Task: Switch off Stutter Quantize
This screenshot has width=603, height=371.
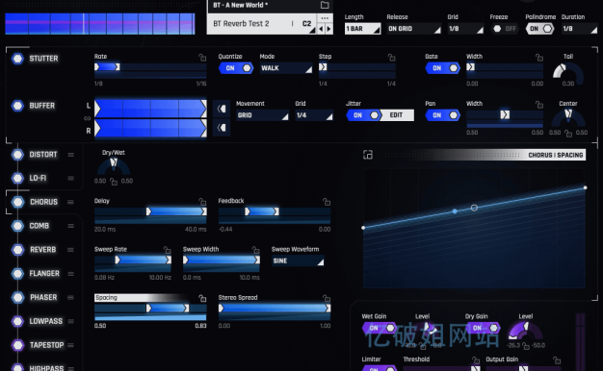Action: [x=236, y=68]
